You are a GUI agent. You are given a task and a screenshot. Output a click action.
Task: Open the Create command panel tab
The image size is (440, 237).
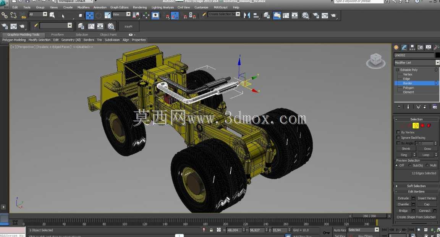click(x=396, y=47)
